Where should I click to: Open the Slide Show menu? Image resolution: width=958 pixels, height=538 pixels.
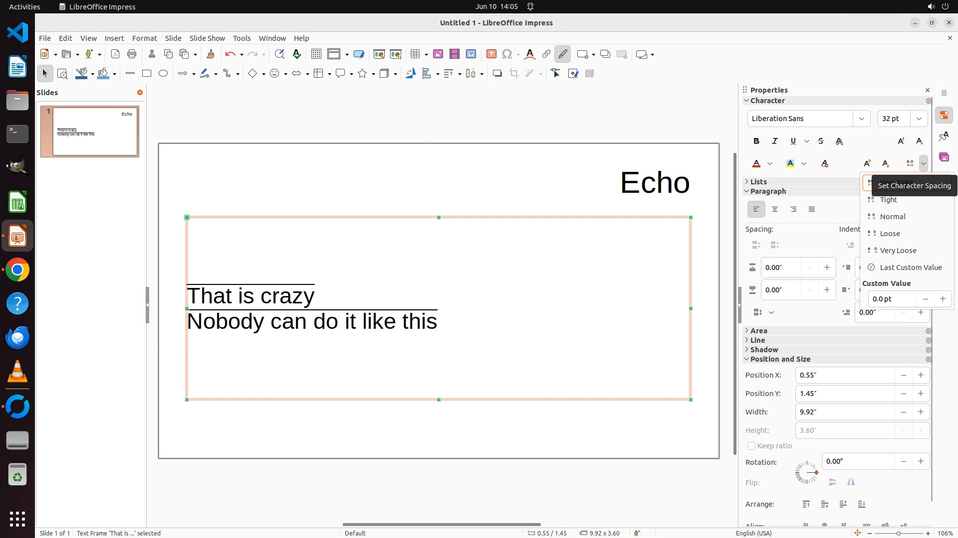coord(207,38)
